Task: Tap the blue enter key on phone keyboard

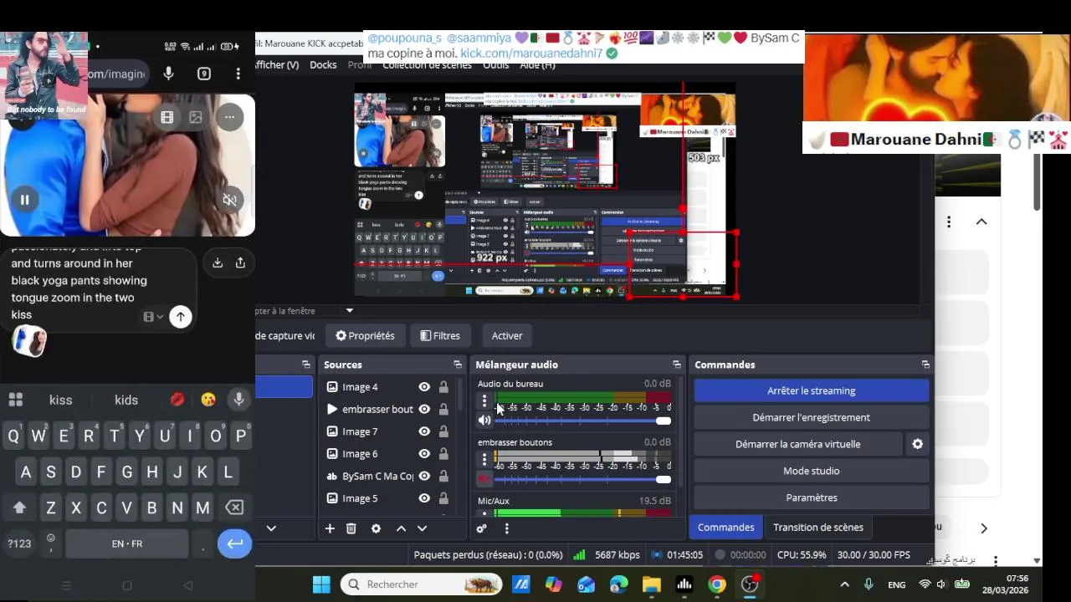Action: (235, 543)
